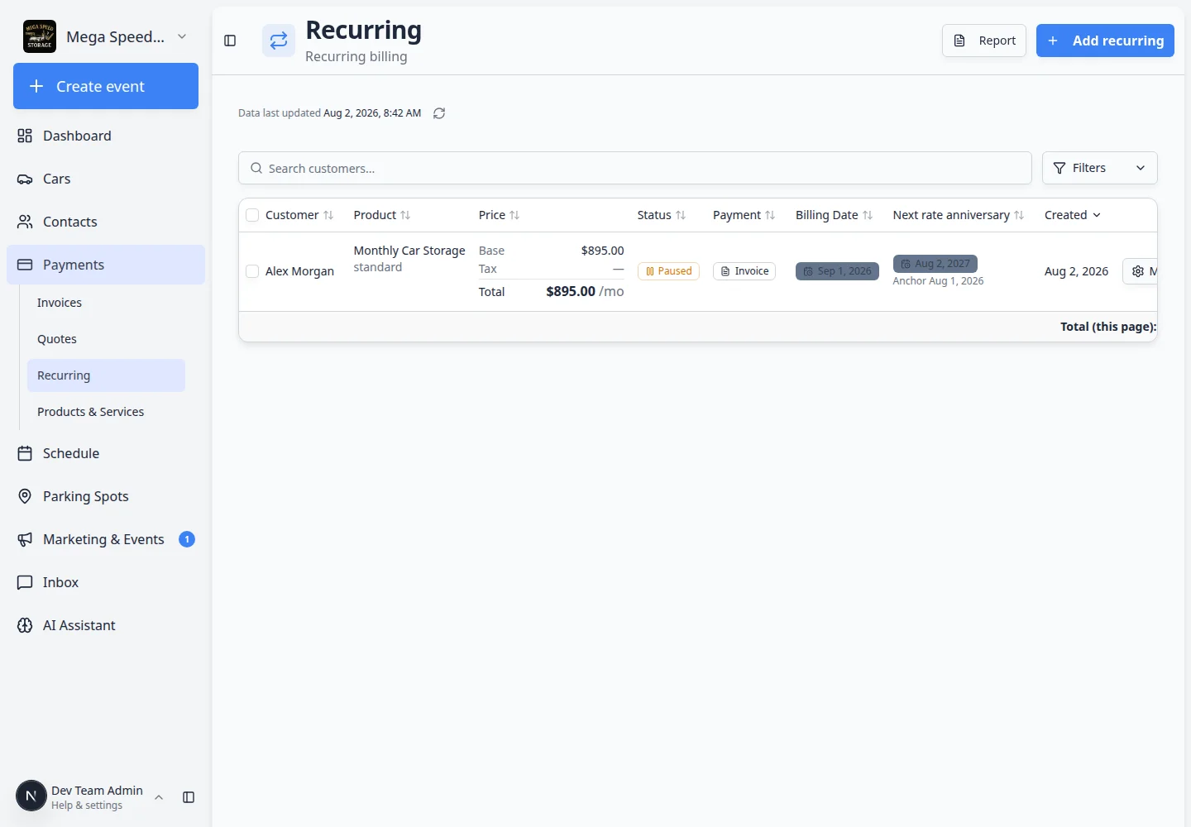The width and height of the screenshot is (1191, 827).
Task: Expand the Mega Speed workspace switcher
Action: [182, 36]
